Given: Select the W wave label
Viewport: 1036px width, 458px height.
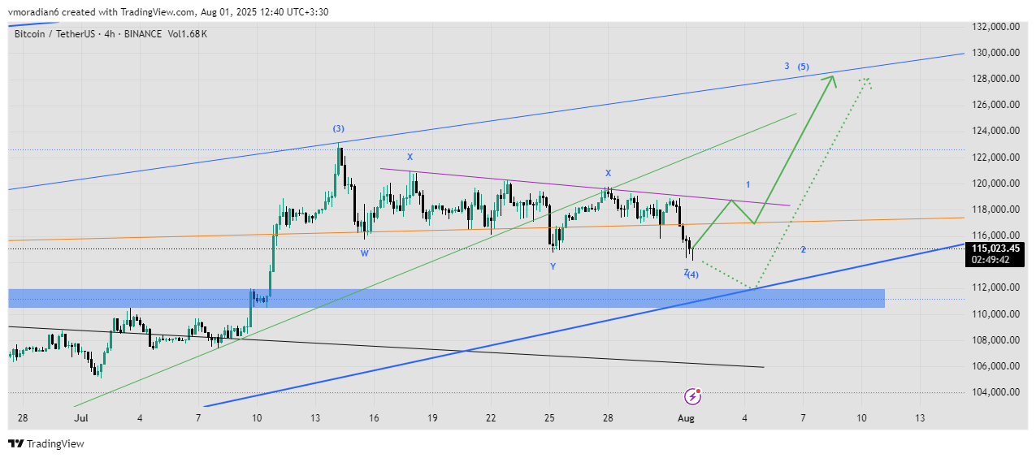Looking at the screenshot, I should (x=365, y=253).
